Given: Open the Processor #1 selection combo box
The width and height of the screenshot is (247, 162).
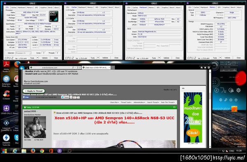Looking at the screenshot, I should [x=23, y=53].
